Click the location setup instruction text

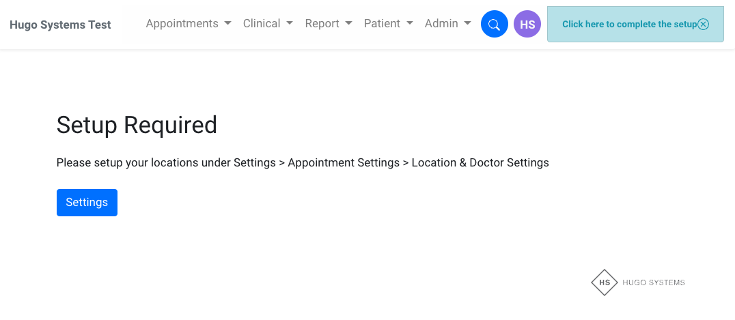(x=303, y=162)
